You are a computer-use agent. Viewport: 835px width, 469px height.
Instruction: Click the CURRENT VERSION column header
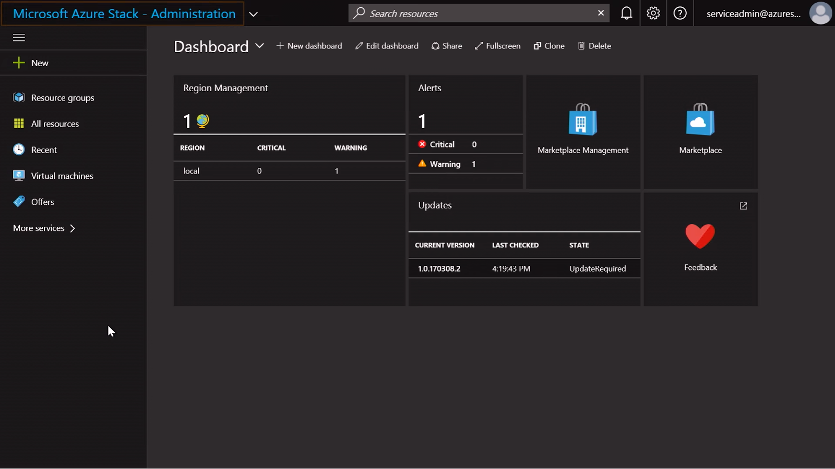445,245
